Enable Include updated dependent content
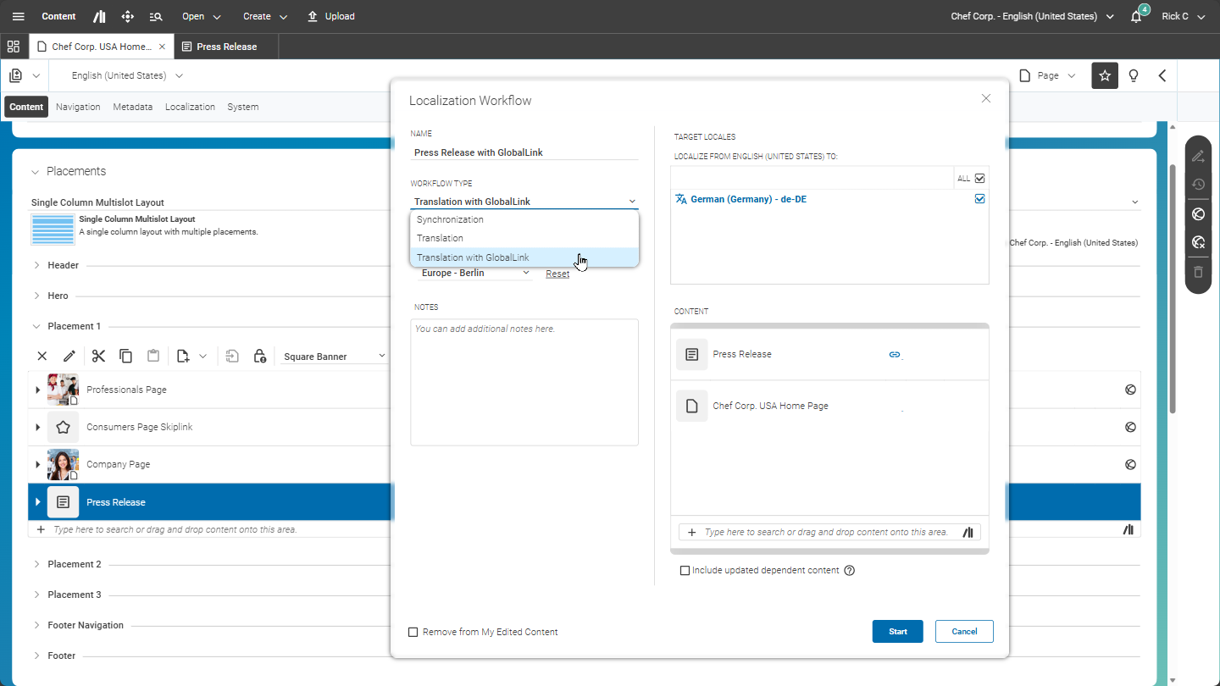 685,571
